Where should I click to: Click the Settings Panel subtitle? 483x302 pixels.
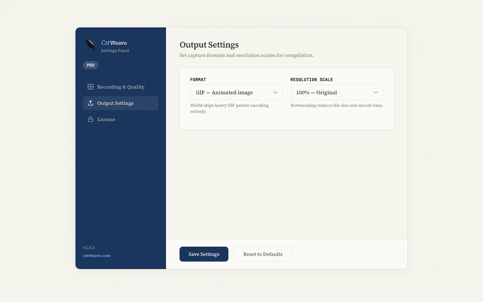coord(115,51)
